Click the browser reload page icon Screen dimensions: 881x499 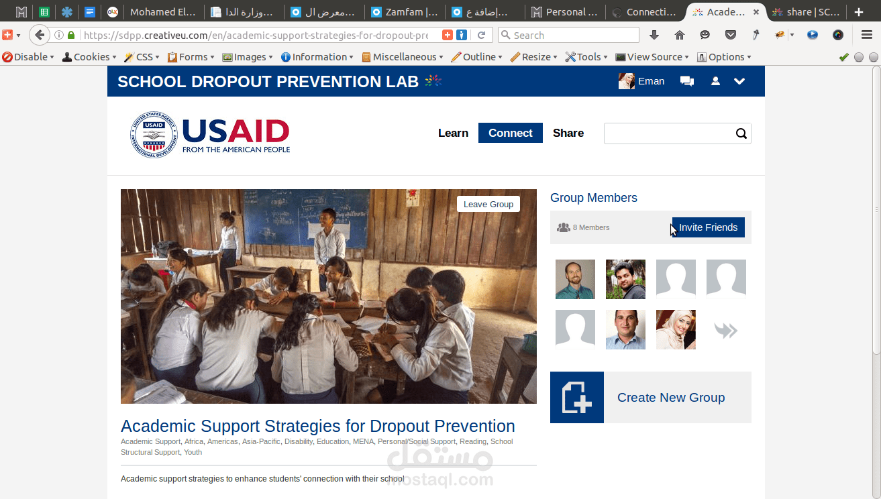pyautogui.click(x=481, y=35)
